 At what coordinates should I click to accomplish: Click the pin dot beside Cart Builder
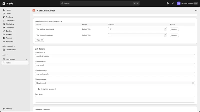(x=27, y=59)
